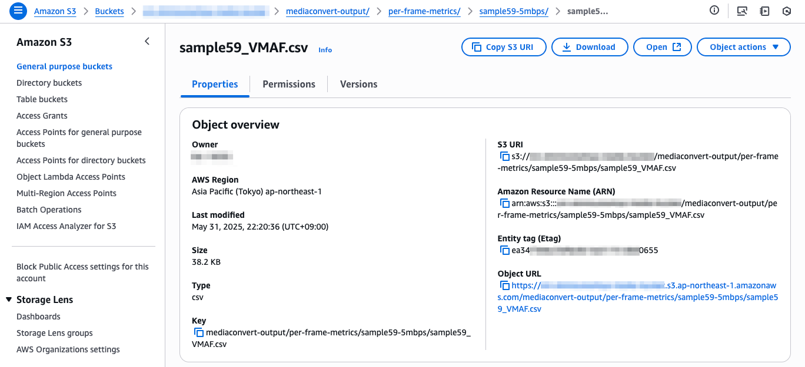
Task: Open Multi-Region Access Points
Action: pos(66,193)
